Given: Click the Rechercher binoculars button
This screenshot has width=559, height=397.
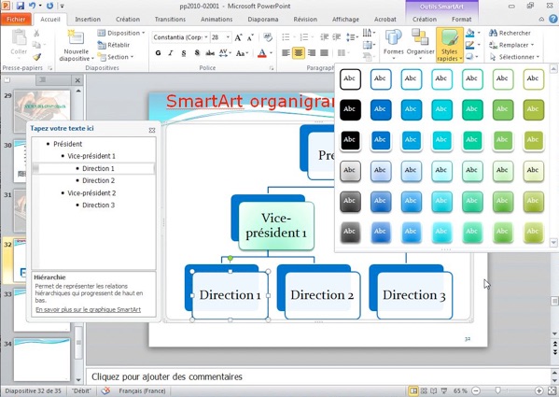Looking at the screenshot, I should 510,33.
